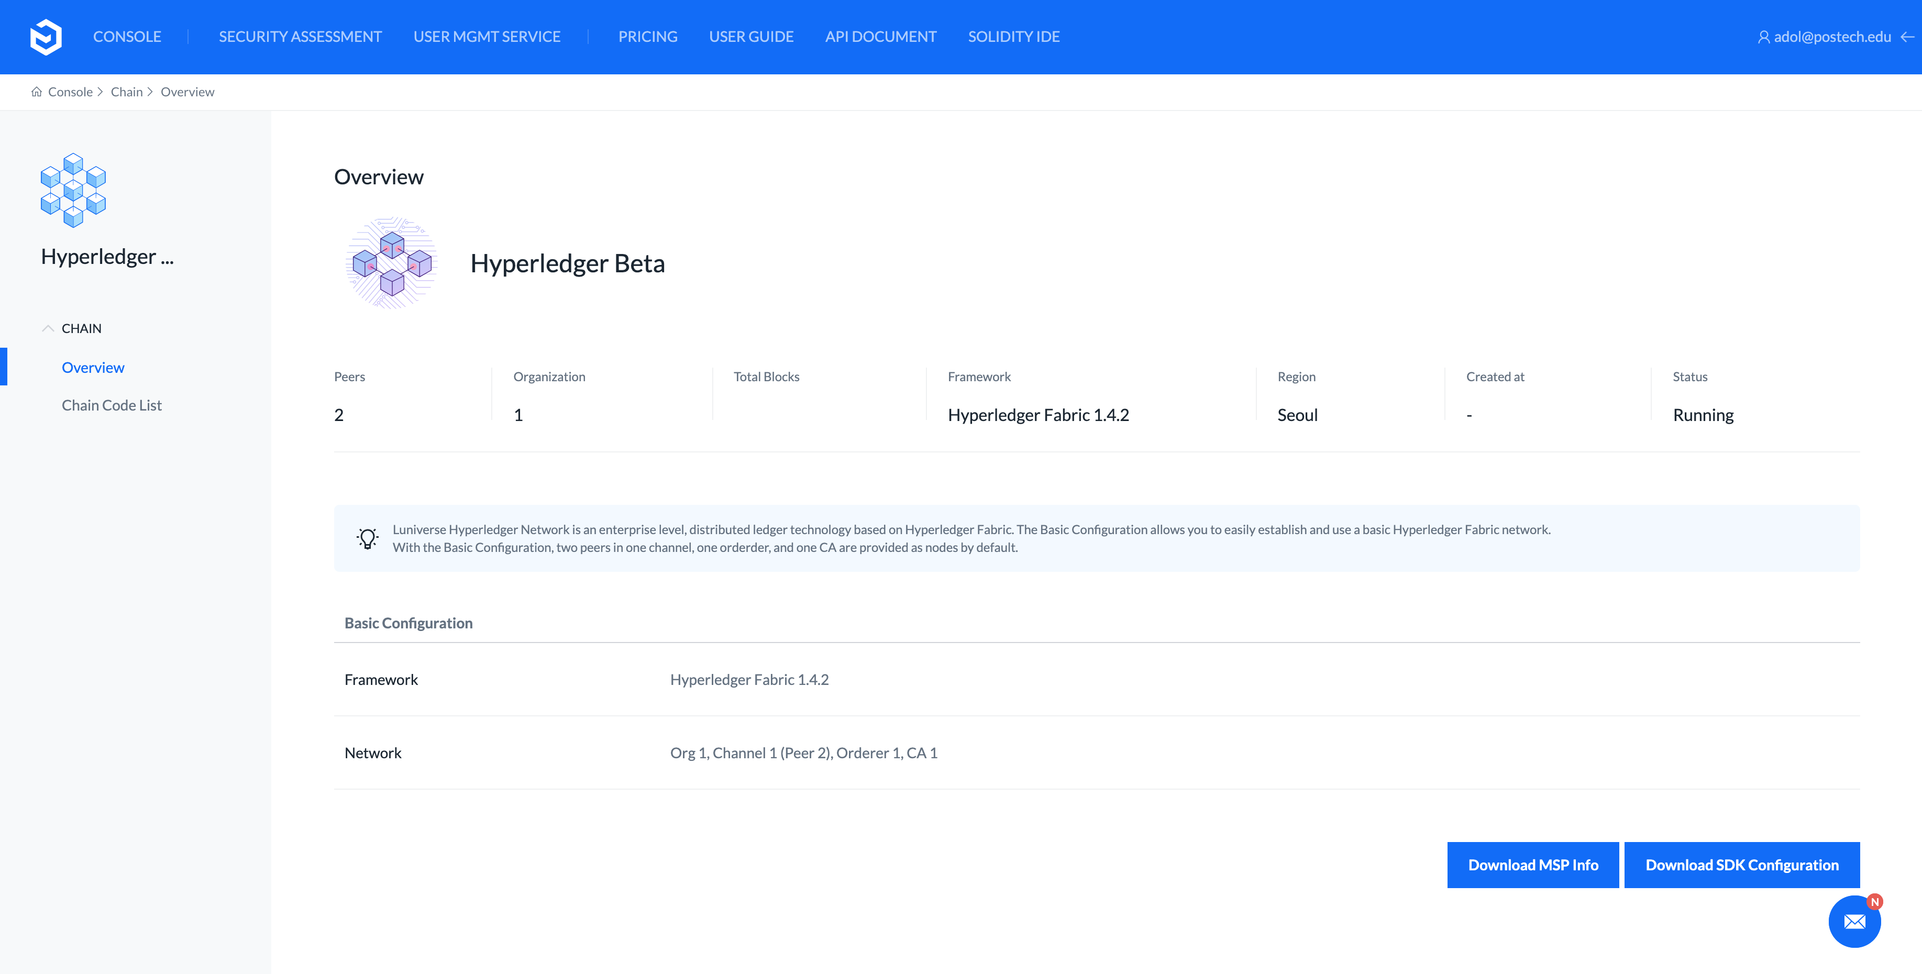Viewport: 1922px width, 974px height.
Task: Click the lightbulb tip icon
Action: tap(367, 538)
